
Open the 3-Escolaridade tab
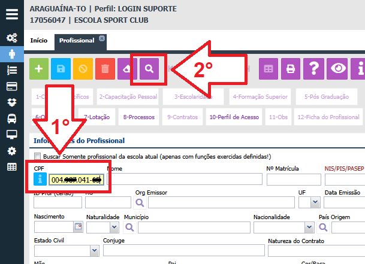coord(193,97)
